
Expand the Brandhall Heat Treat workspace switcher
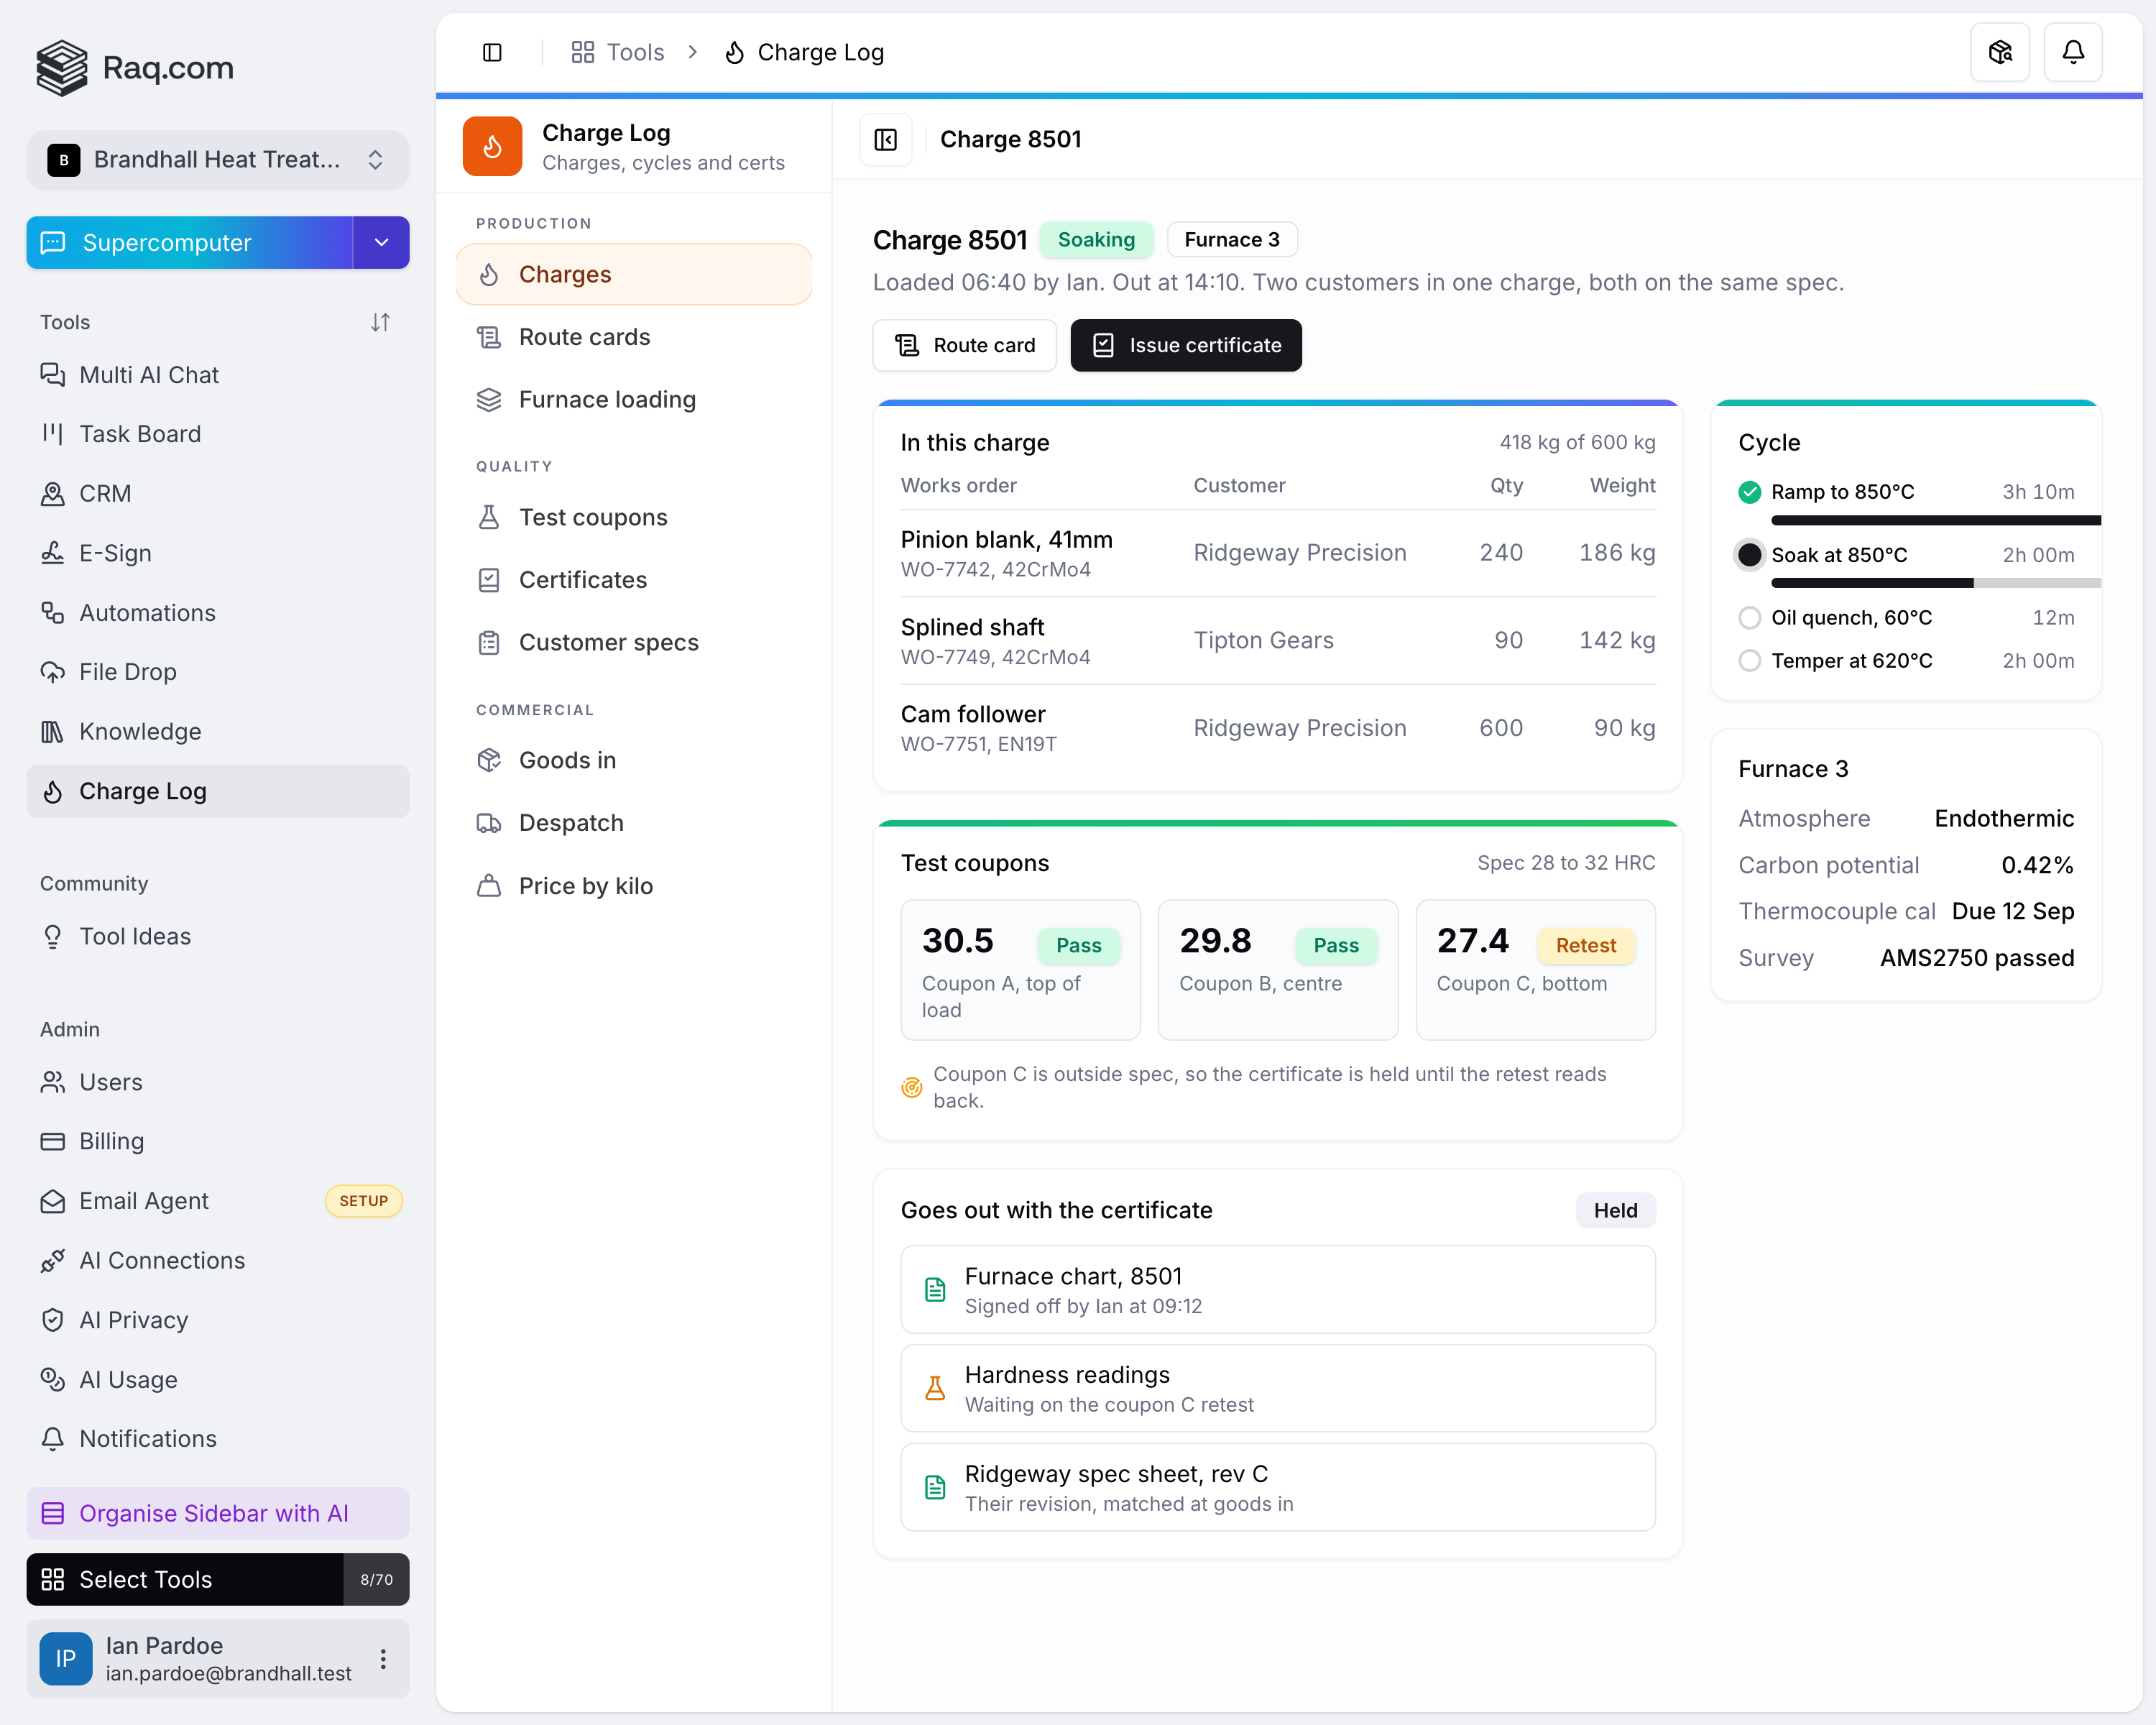click(x=218, y=160)
